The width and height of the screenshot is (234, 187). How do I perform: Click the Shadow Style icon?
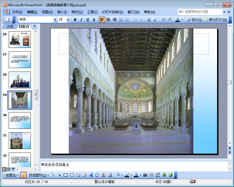(164, 175)
